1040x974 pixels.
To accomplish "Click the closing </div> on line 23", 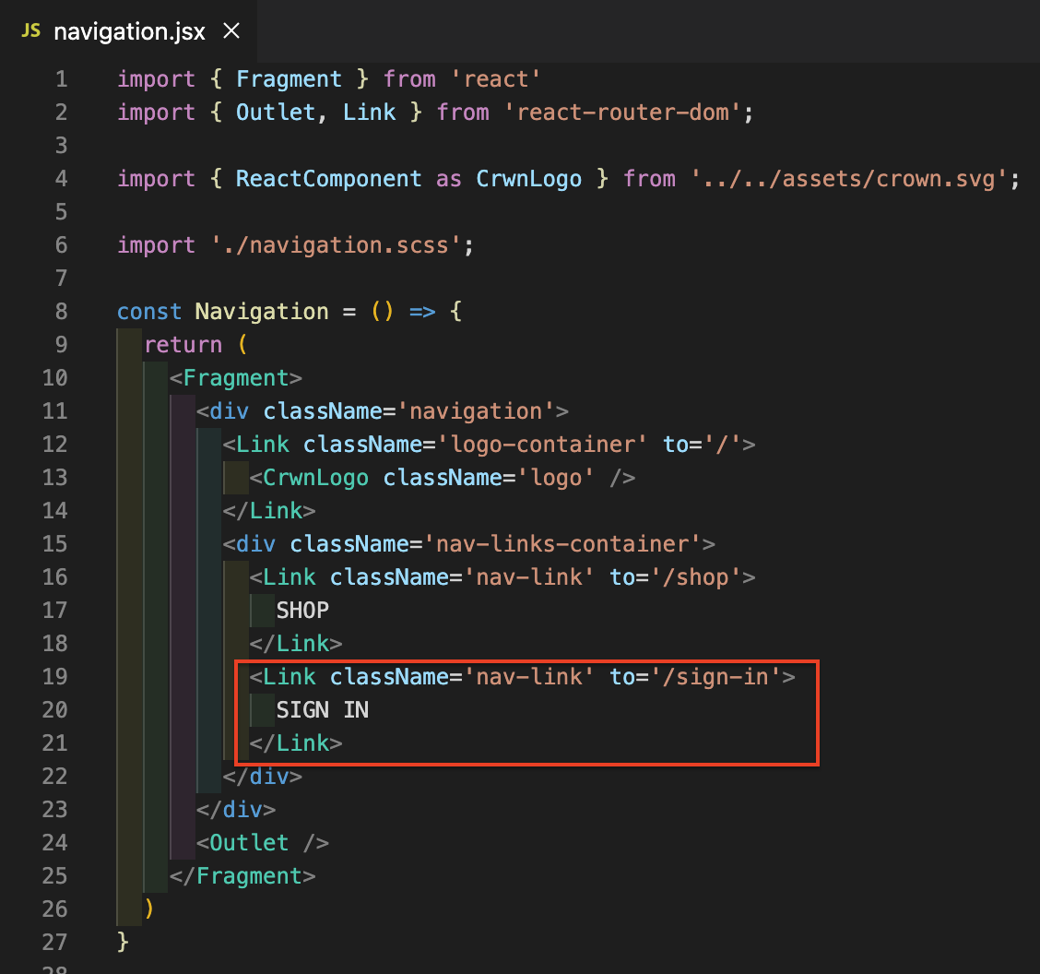I will pos(236,809).
